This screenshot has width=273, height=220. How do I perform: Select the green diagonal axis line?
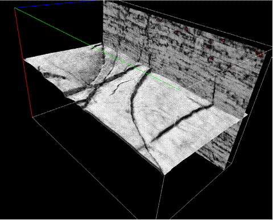pos(98,49)
